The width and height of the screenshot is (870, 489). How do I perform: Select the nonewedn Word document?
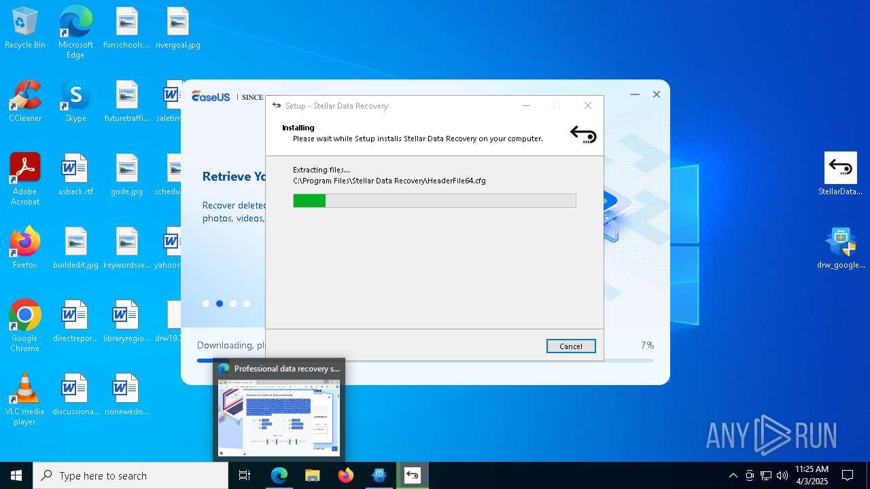126,395
